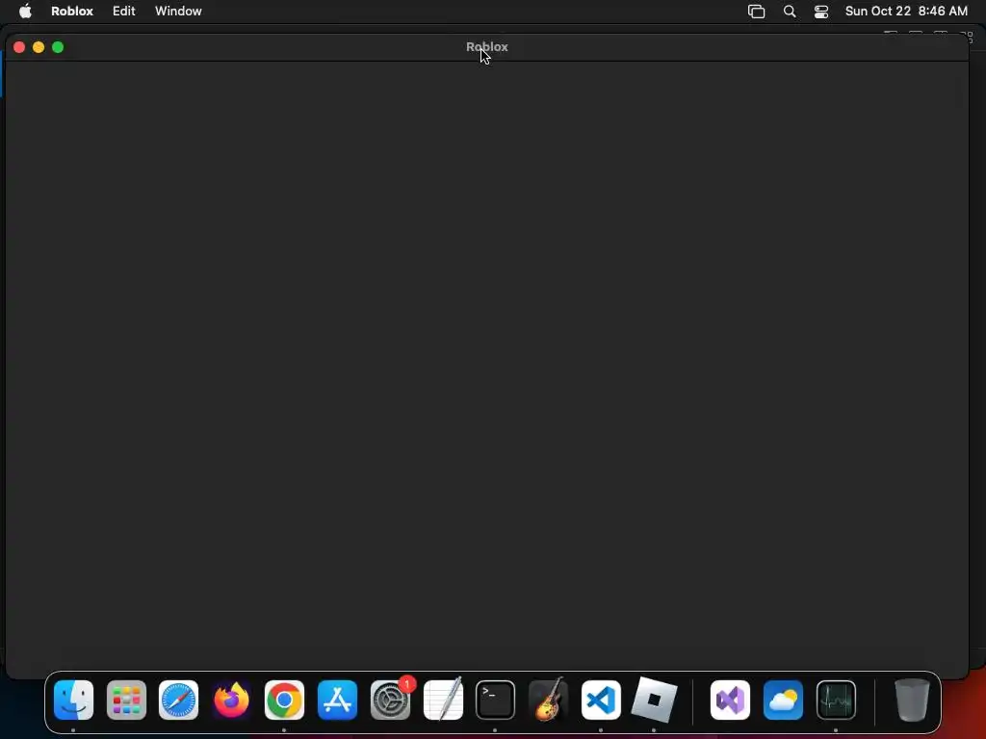Open the Apple menu

click(x=25, y=12)
